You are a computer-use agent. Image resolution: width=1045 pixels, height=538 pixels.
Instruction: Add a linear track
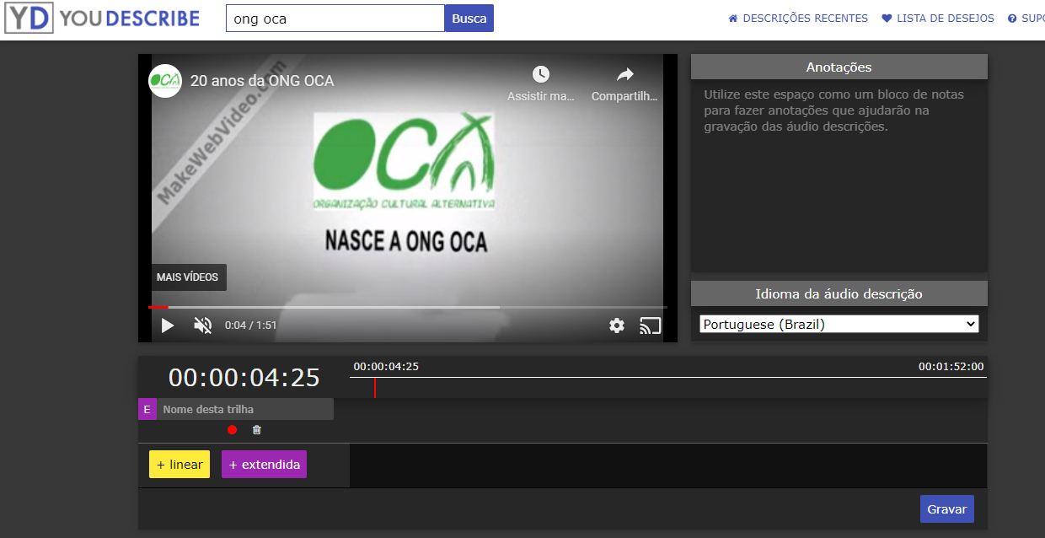tap(180, 465)
